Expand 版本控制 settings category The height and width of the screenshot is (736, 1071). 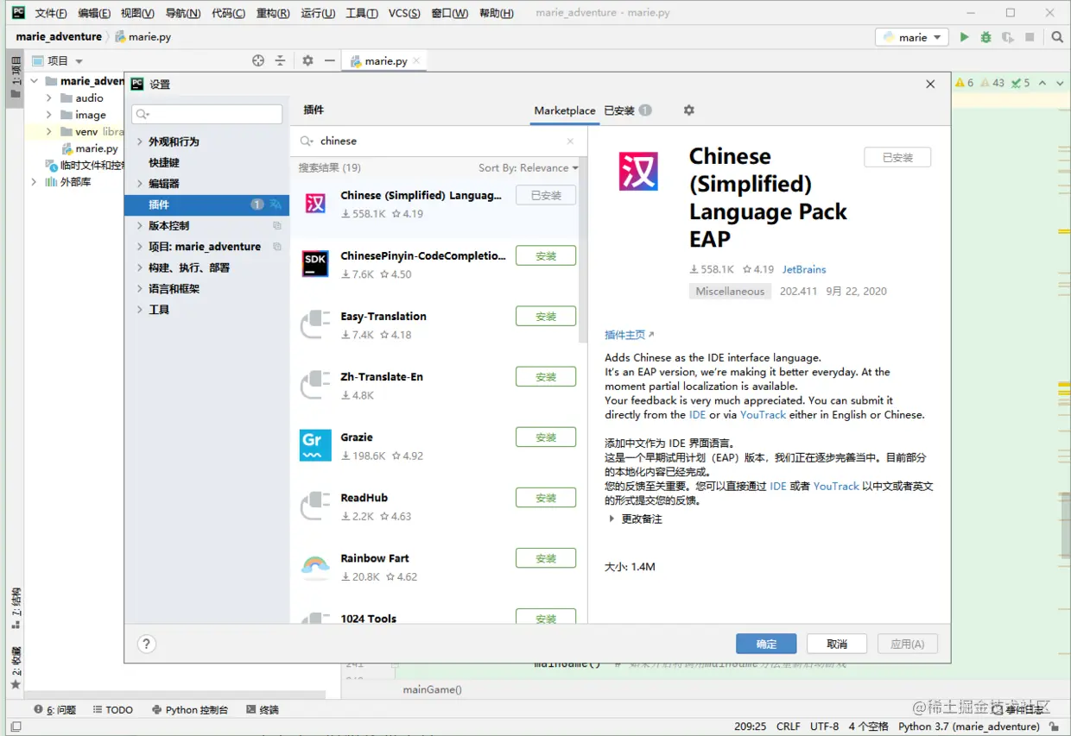coord(140,225)
